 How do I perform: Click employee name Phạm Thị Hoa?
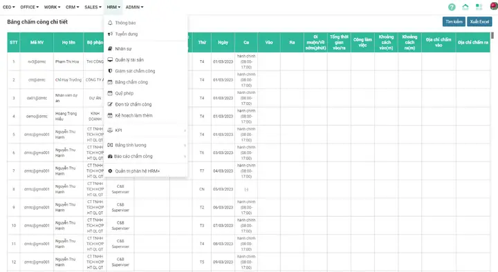pos(67,61)
